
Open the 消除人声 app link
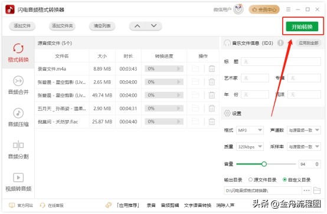point(225,206)
